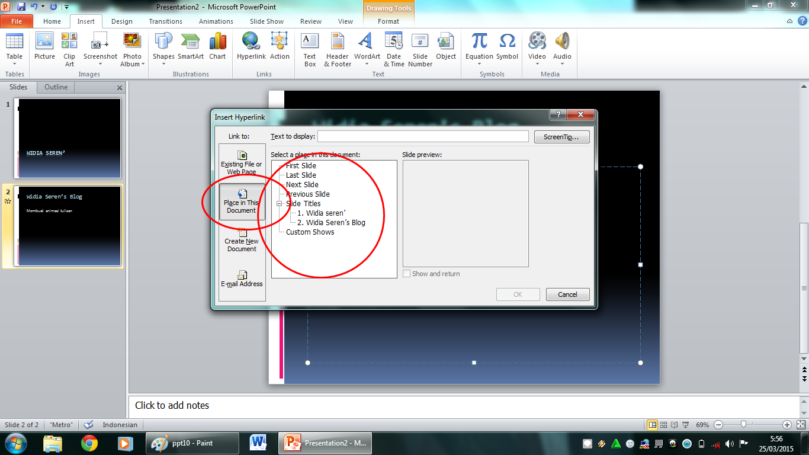
Task: Click the ScreenTip... button
Action: tap(562, 137)
